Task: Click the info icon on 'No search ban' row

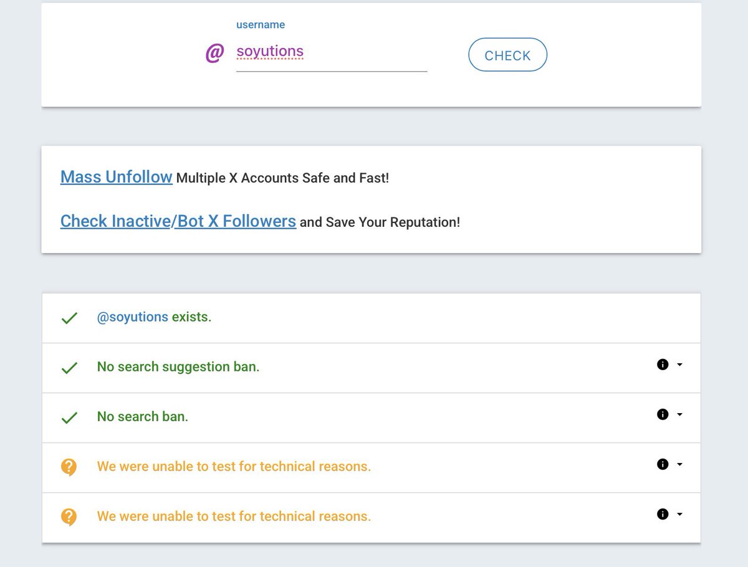Action: pos(663,414)
